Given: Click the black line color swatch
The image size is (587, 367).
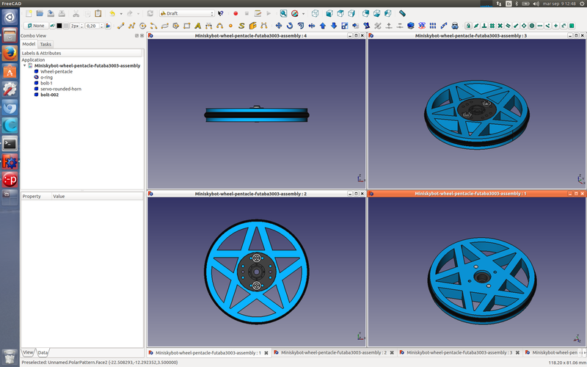Looking at the screenshot, I should 59,26.
